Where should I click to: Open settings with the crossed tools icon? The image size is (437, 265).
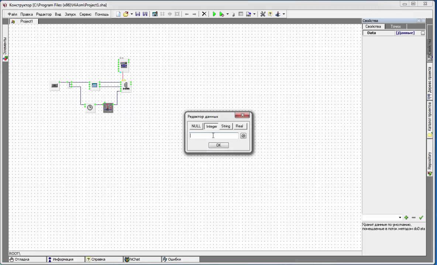coord(263,14)
